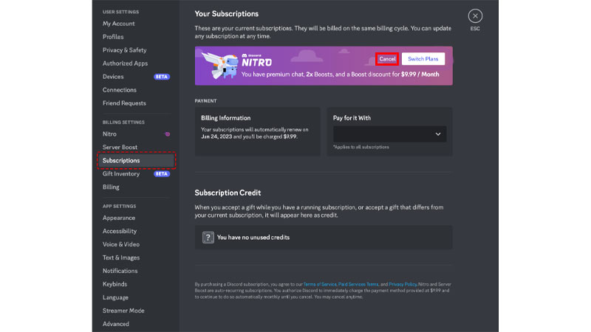Click the payment dropdown chevron arrow
591x332 pixels.
438,134
